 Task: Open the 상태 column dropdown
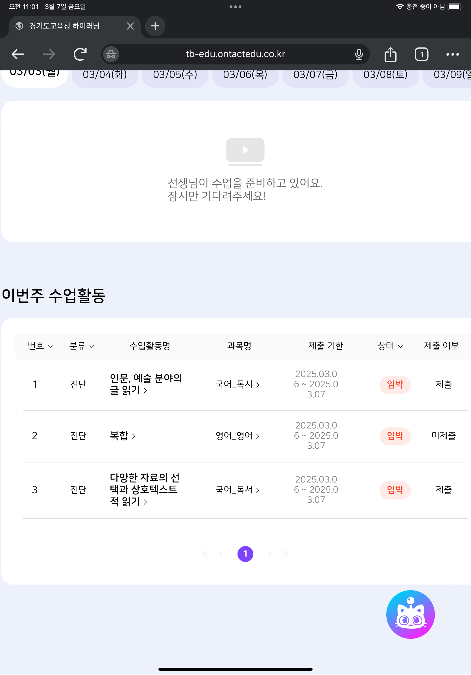pyautogui.click(x=390, y=346)
